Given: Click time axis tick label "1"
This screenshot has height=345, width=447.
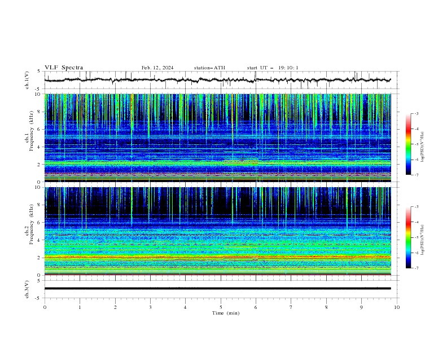Looking at the screenshot, I should coord(80,307).
